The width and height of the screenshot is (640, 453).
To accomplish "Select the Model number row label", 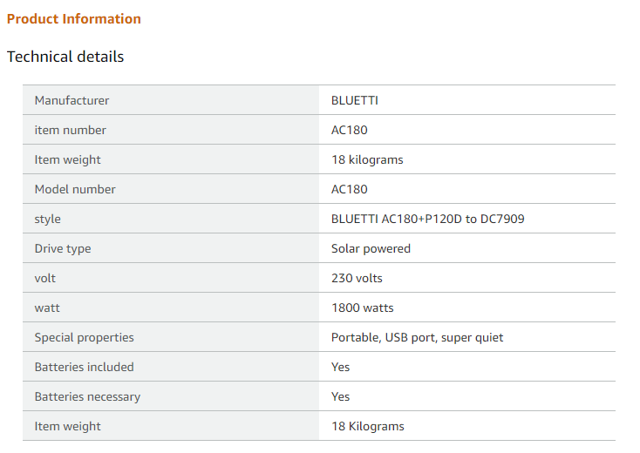I will pyautogui.click(x=75, y=189).
